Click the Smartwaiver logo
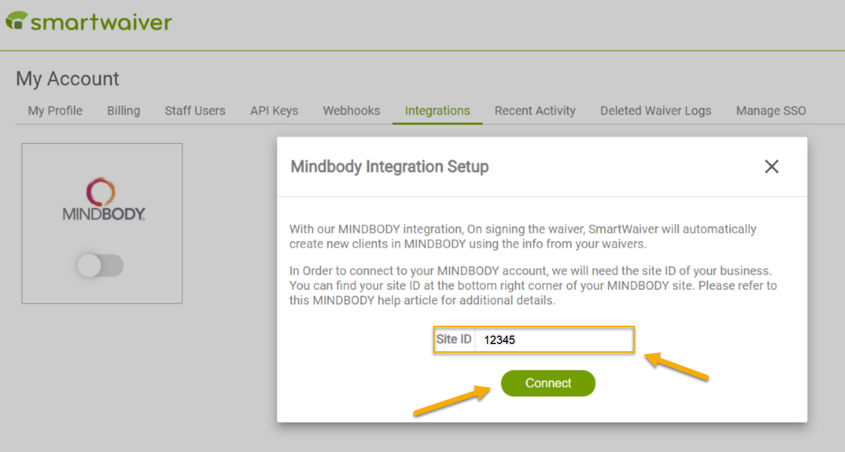This screenshot has height=452, width=845. point(89,21)
